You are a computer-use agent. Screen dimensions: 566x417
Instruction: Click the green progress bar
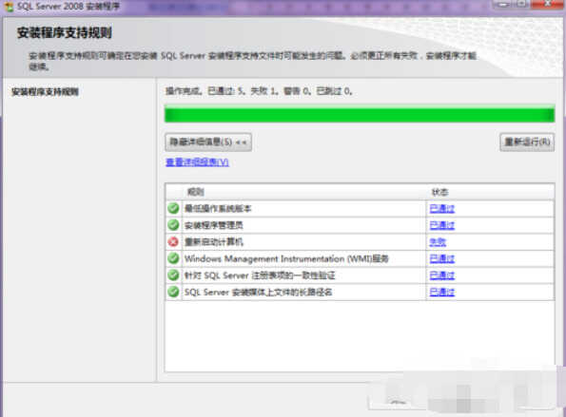coord(360,114)
